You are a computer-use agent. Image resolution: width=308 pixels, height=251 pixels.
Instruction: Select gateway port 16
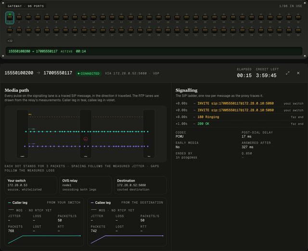(x=149, y=18)
